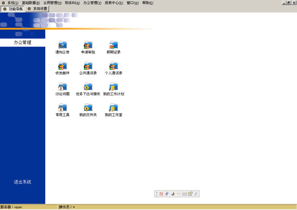Open the 假期记录 icon
The image size is (297, 210).
tap(113, 45)
